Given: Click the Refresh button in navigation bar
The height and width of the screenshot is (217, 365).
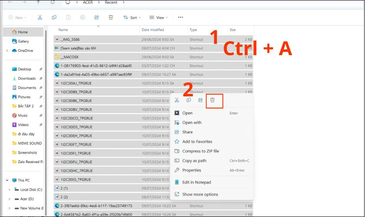Looking at the screenshot, I should pos(53,3).
